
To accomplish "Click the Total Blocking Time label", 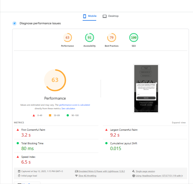I will (32, 143).
